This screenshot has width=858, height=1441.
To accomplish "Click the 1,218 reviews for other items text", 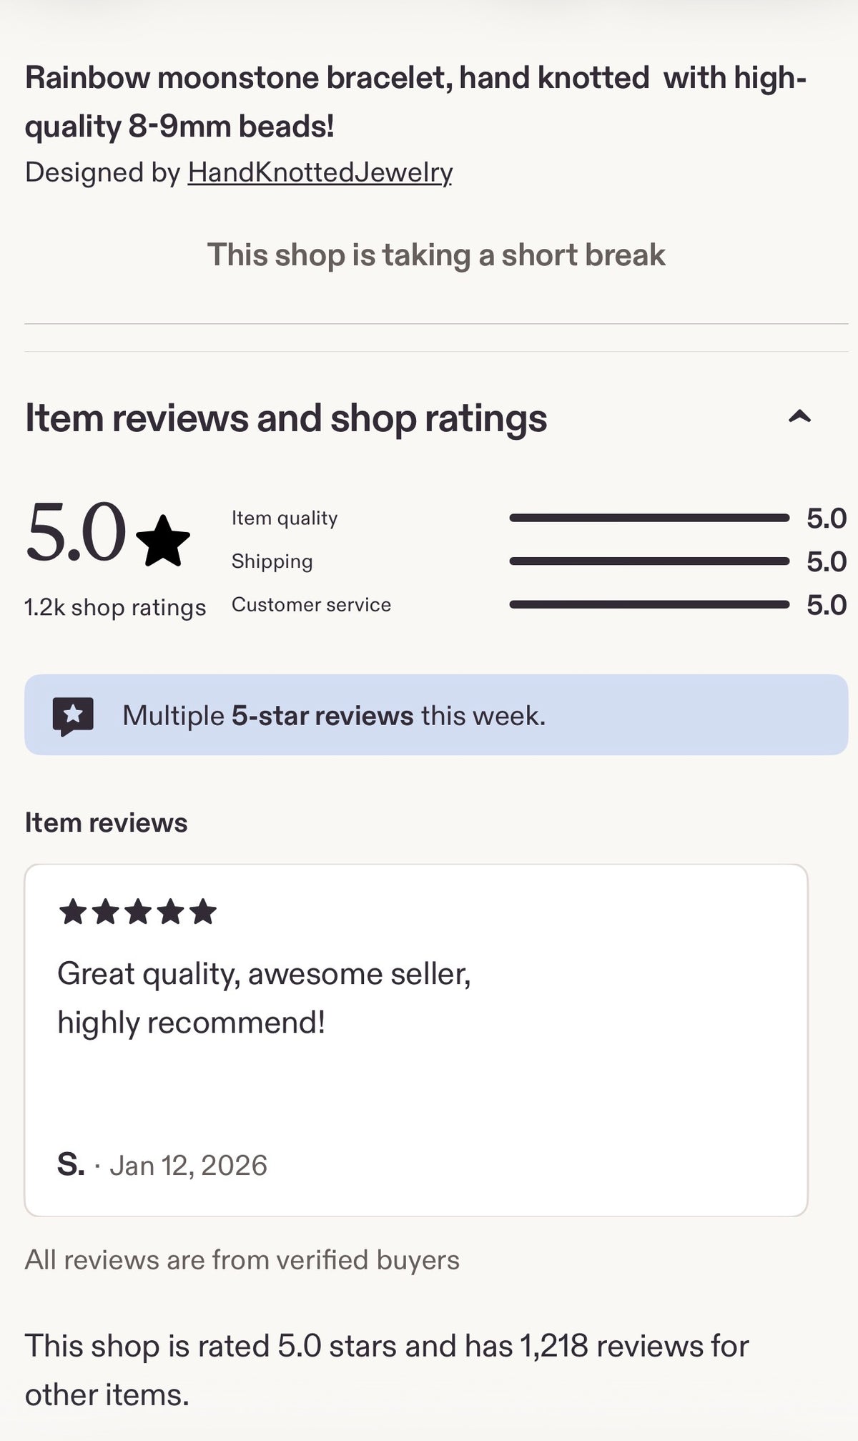I will pyautogui.click(x=387, y=1370).
